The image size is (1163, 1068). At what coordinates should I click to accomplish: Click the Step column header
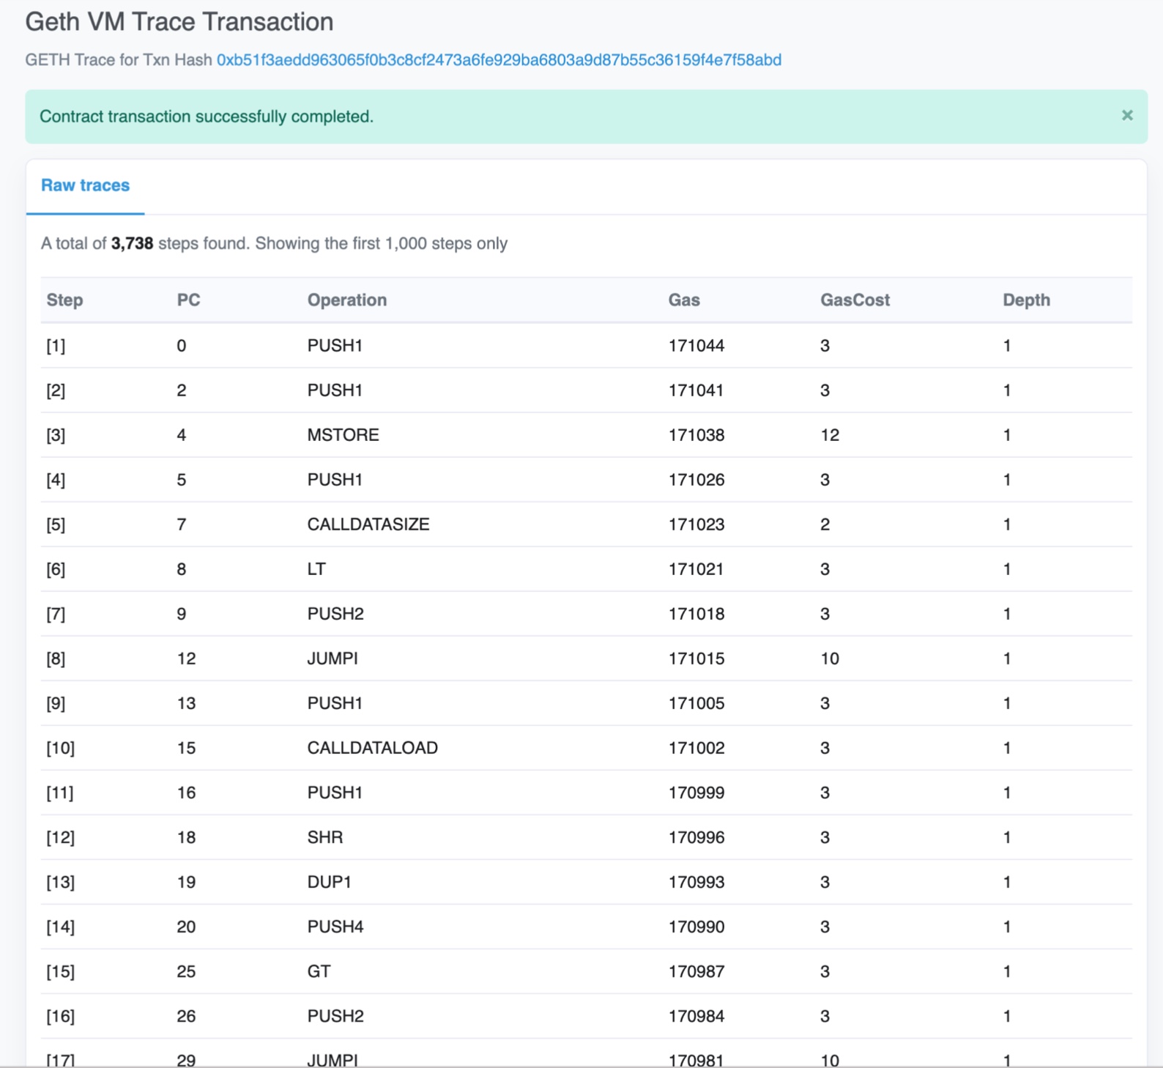64,300
